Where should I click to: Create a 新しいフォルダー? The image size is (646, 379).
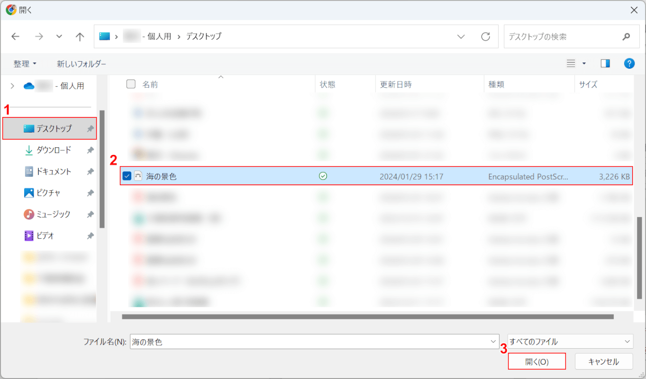(82, 63)
